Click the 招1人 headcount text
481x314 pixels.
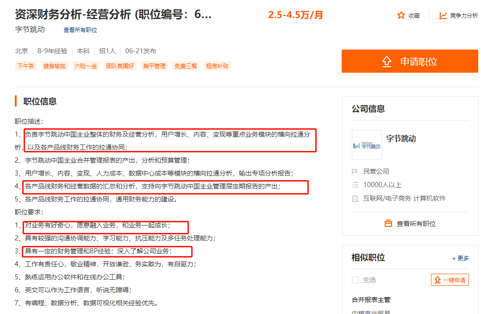point(107,51)
